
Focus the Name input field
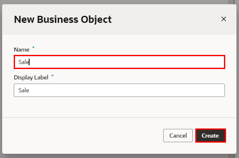point(119,62)
